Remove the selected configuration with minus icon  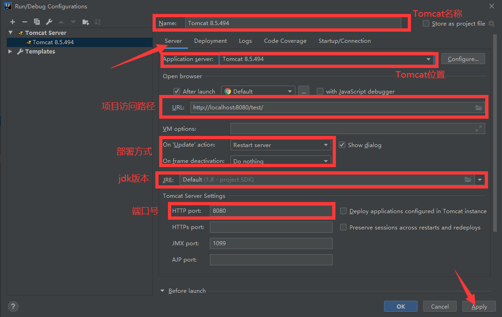click(25, 22)
